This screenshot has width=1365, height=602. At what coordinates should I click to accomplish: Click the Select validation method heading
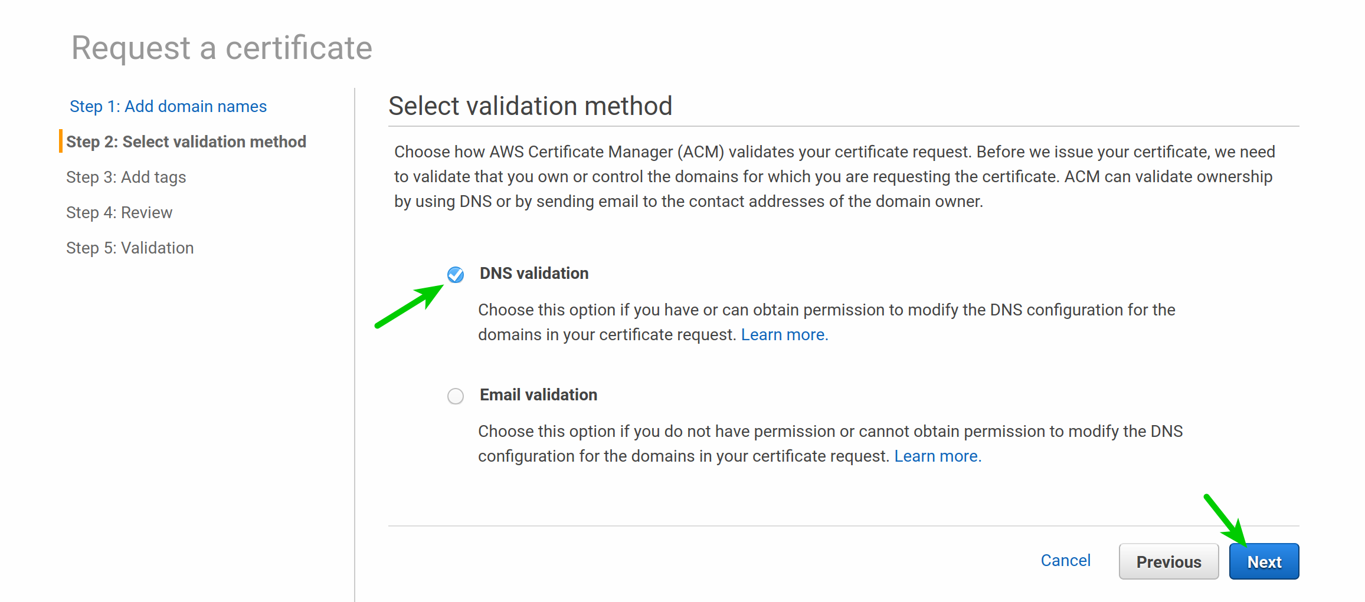(x=530, y=106)
